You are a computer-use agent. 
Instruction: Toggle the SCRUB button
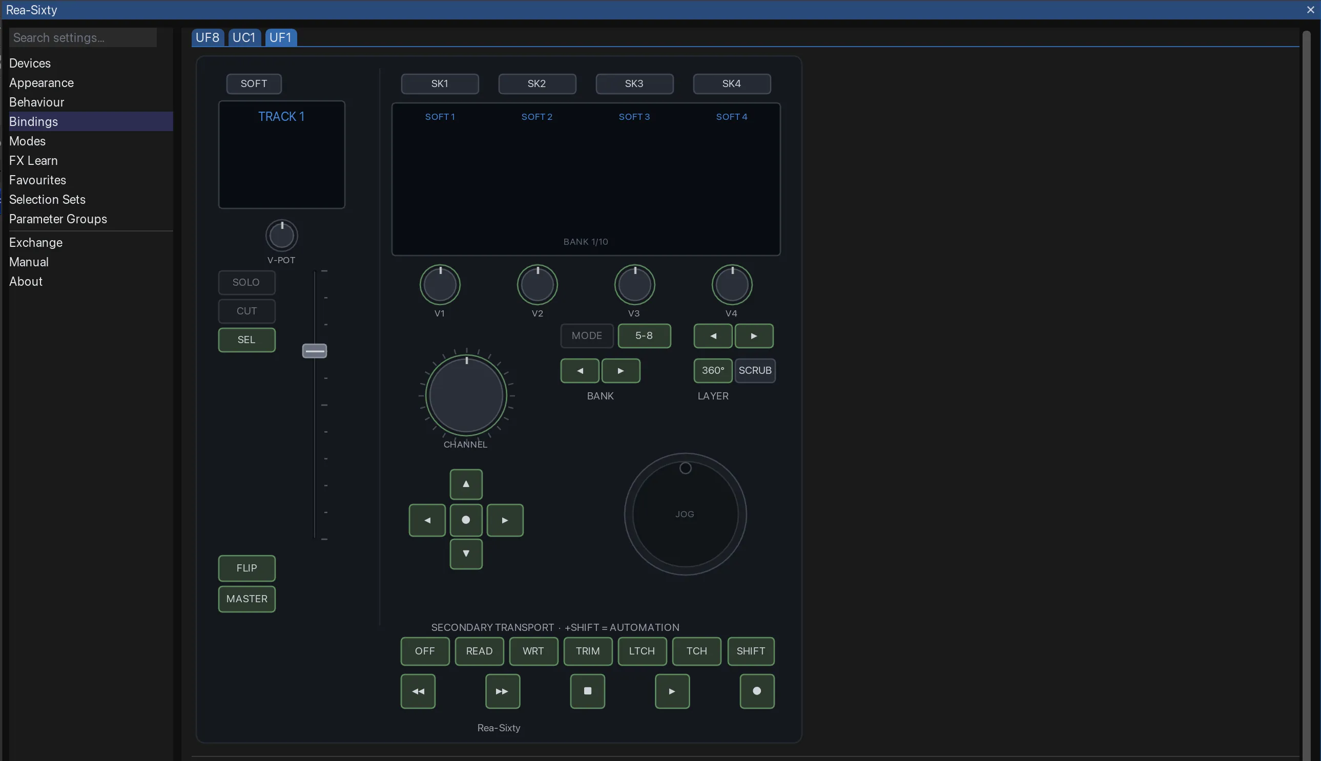coord(755,371)
